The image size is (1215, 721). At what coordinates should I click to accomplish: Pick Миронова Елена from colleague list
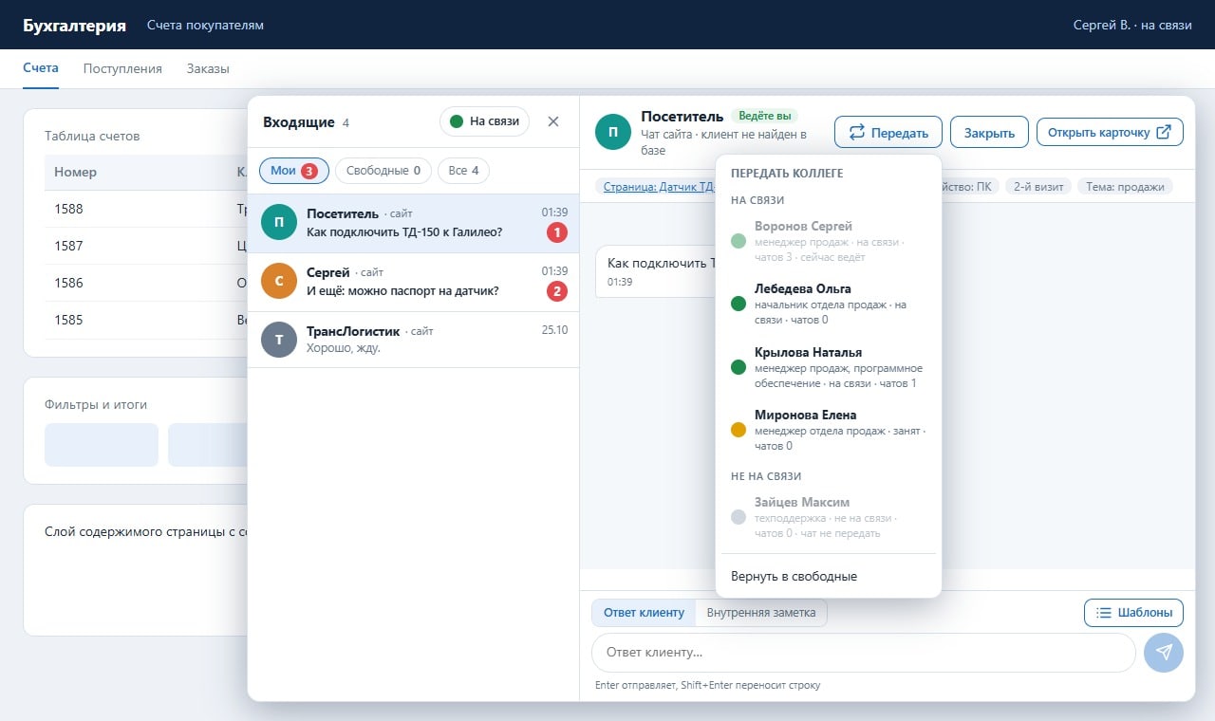point(829,430)
